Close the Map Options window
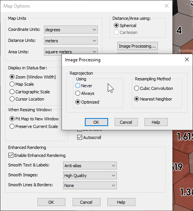Image resolution: width=193 pixels, height=211 pixels. tap(167, 6)
